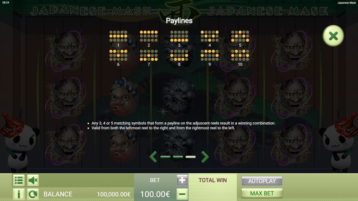Jump to first info page indicator
Screen dimensions: 358x201
click(165, 157)
